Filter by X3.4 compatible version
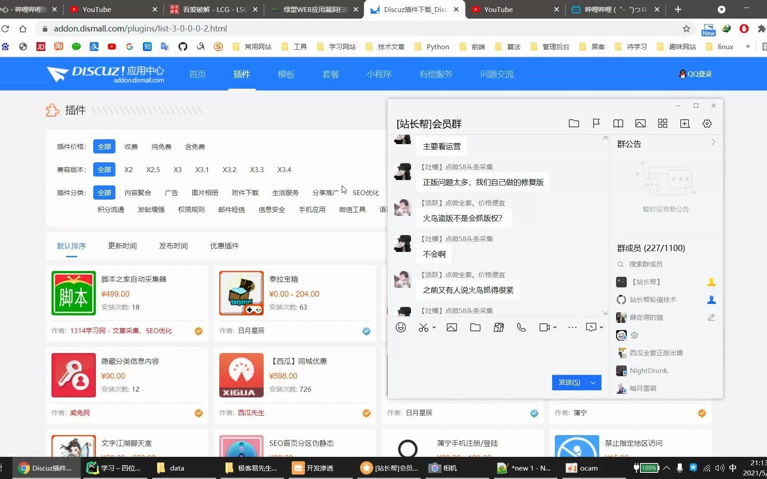The width and height of the screenshot is (767, 479). point(284,170)
